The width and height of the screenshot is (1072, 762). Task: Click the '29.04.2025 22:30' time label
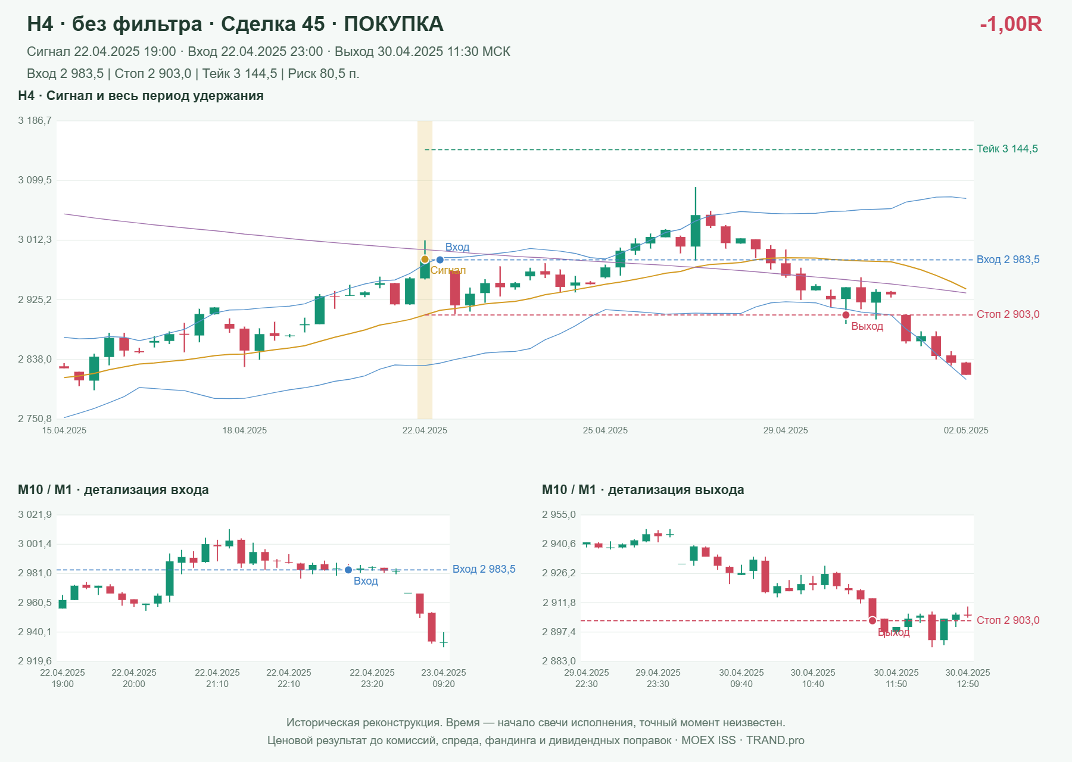587,678
